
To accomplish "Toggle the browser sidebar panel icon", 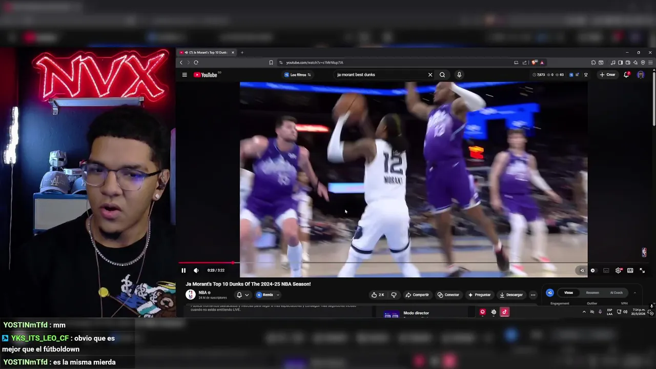I will (x=621, y=63).
